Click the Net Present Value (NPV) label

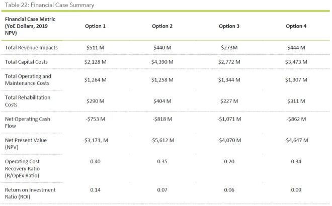(x=25, y=143)
